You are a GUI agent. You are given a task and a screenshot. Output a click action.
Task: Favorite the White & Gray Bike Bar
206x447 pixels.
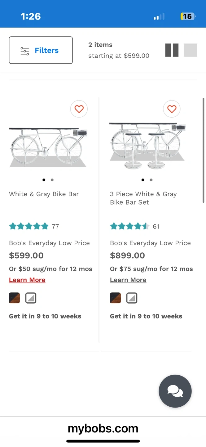79,109
